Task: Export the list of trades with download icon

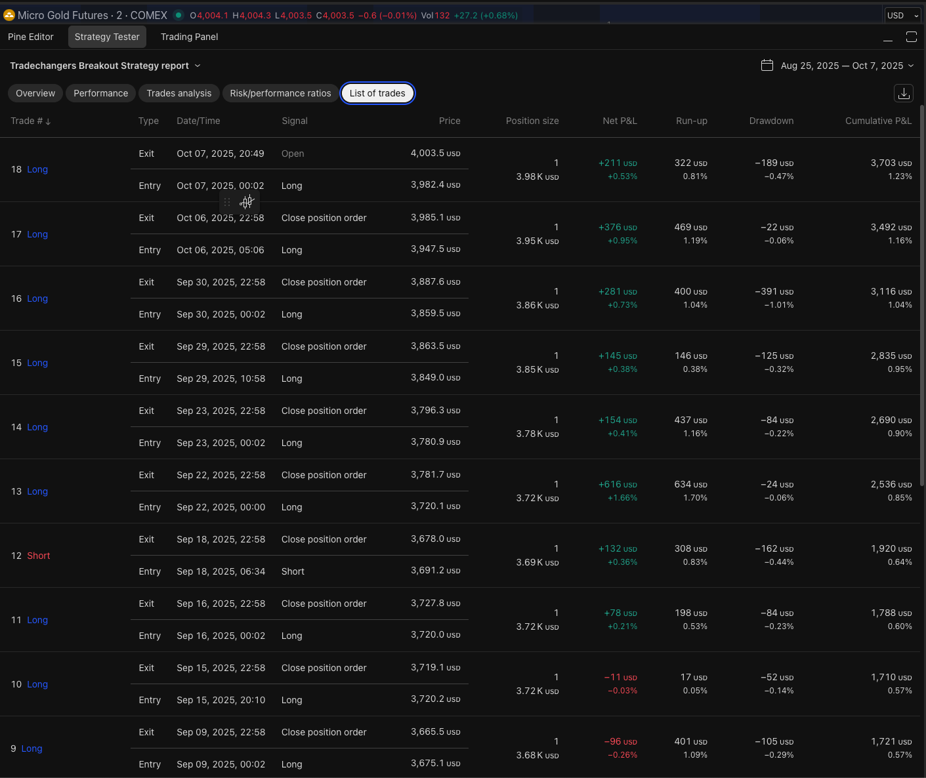Action: 904,93
